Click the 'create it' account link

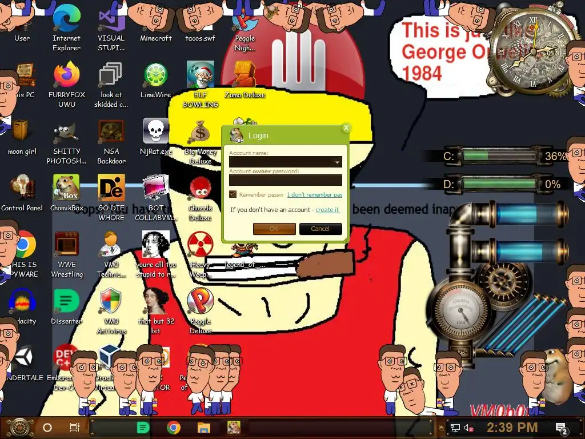[x=327, y=210]
